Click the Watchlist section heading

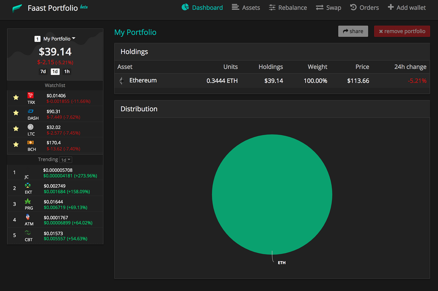click(x=55, y=85)
